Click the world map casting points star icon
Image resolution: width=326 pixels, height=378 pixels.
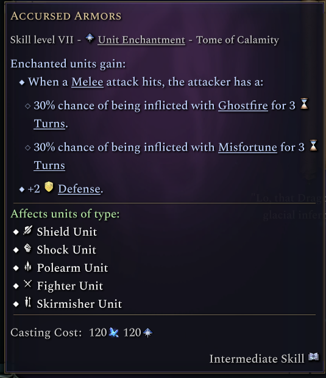point(147,333)
